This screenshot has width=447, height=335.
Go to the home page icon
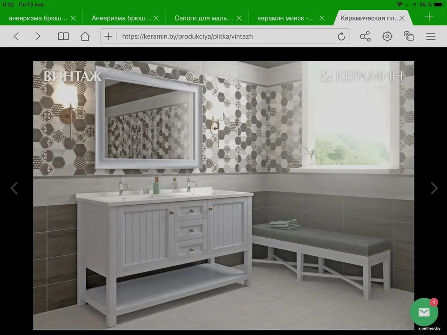click(x=85, y=36)
